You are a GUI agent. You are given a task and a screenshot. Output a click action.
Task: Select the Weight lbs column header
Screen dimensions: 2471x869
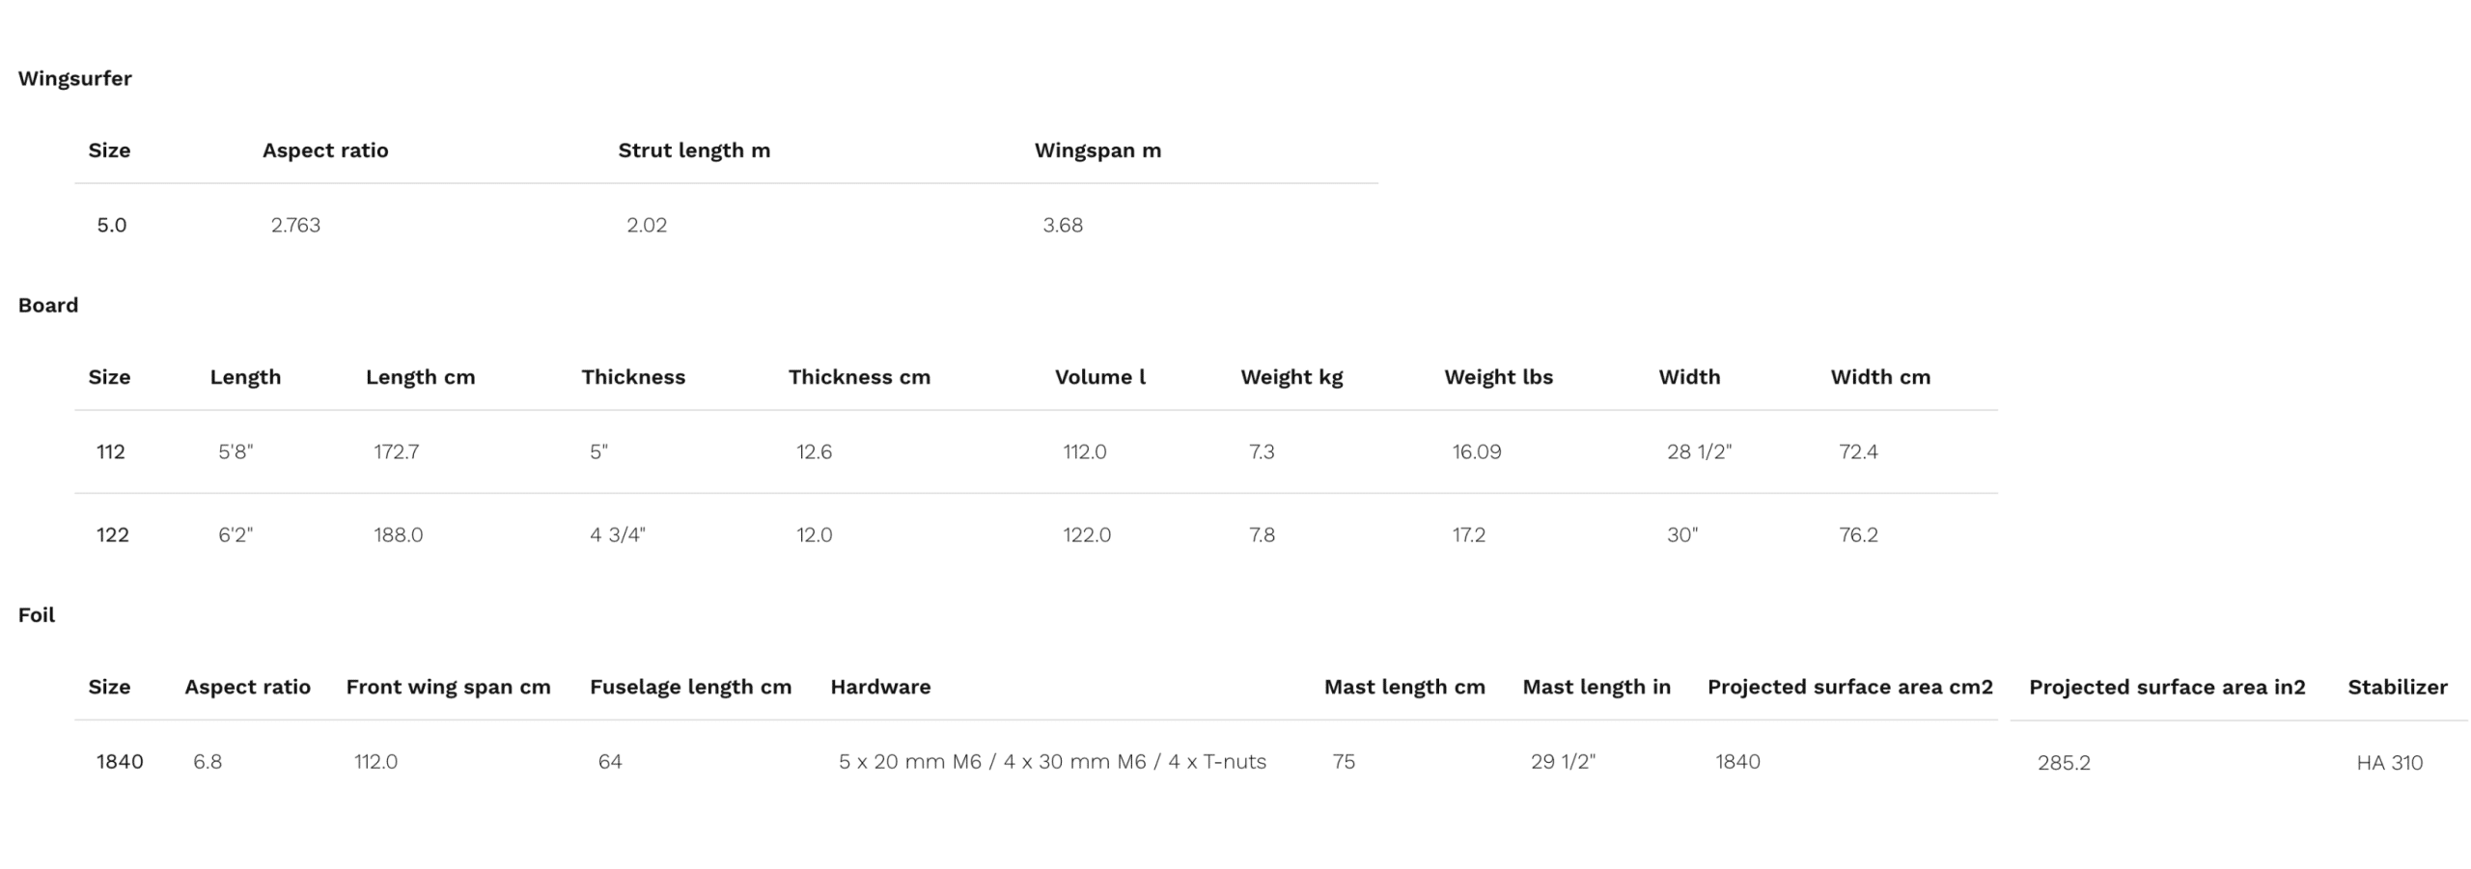click(x=1498, y=377)
